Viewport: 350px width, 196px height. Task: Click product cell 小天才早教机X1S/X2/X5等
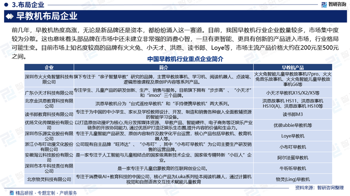click(293, 93)
